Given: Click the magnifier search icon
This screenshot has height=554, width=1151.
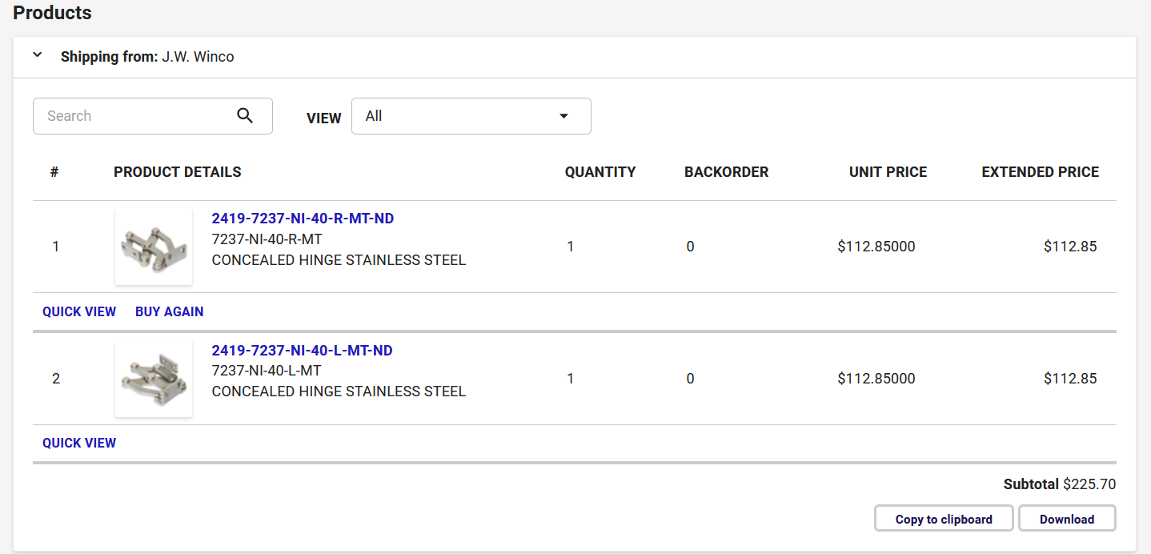Looking at the screenshot, I should (x=245, y=116).
